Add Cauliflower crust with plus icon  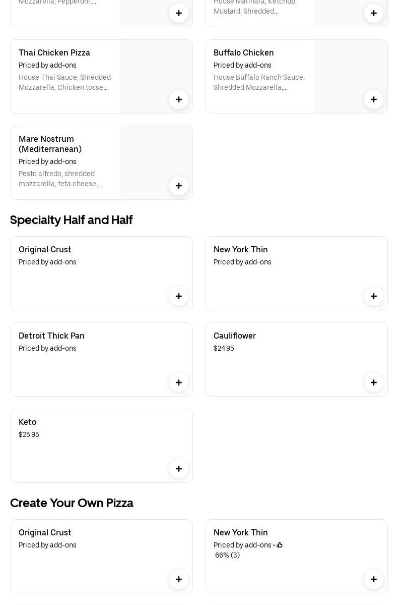374,382
